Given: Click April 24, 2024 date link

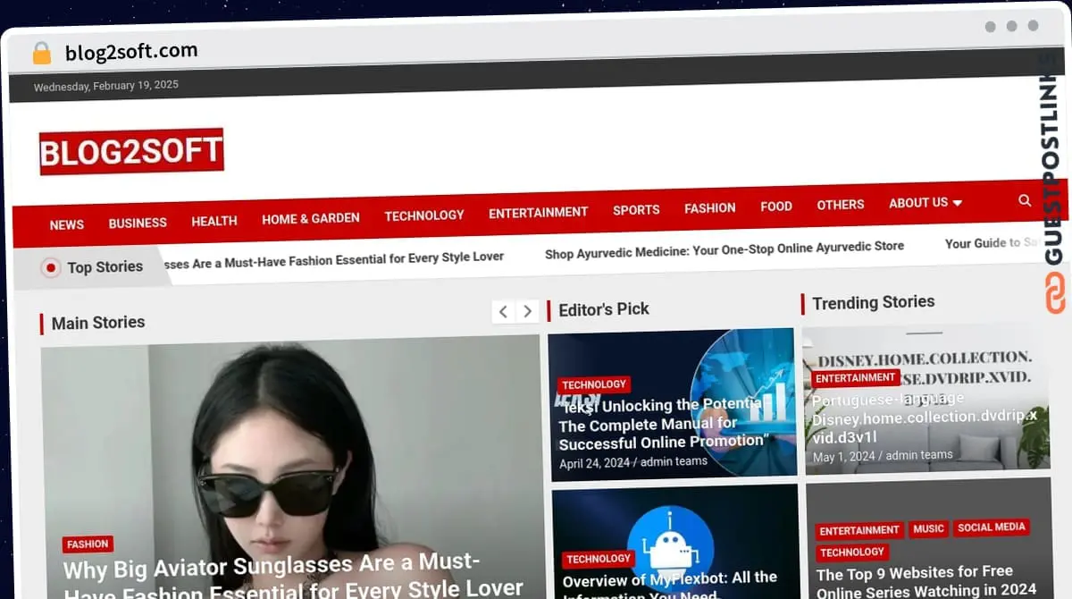Looking at the screenshot, I should pos(593,463).
